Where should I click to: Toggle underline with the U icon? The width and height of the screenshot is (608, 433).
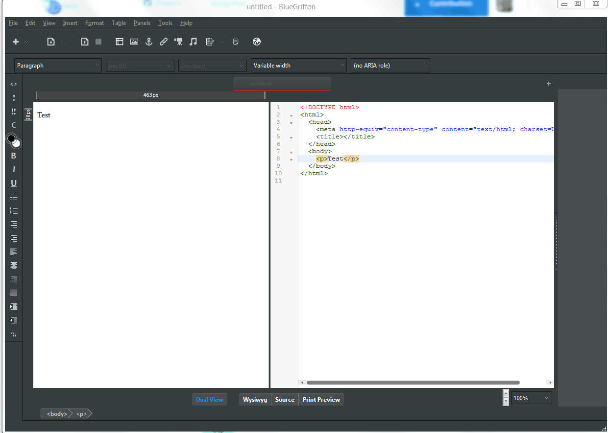14,183
